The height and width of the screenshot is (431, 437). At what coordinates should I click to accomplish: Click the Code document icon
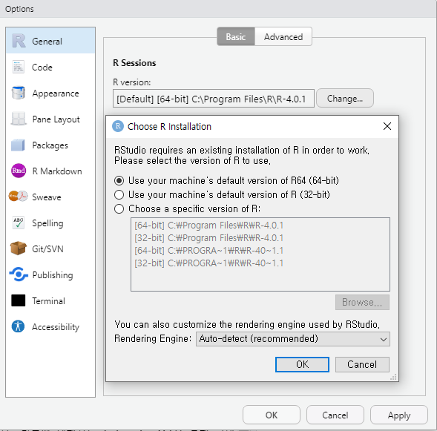(19, 67)
